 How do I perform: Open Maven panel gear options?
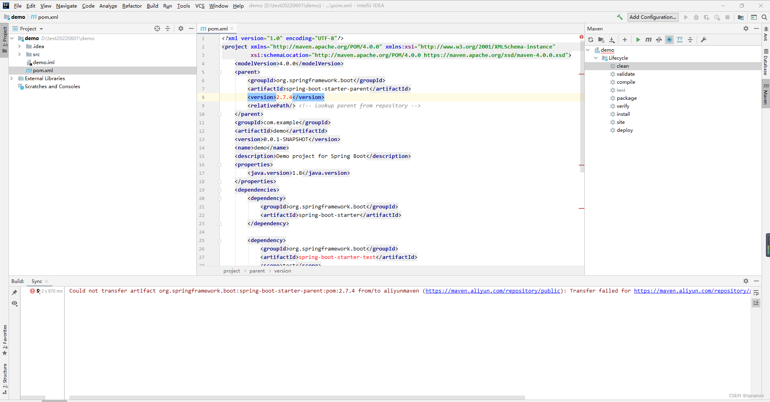[746, 28]
